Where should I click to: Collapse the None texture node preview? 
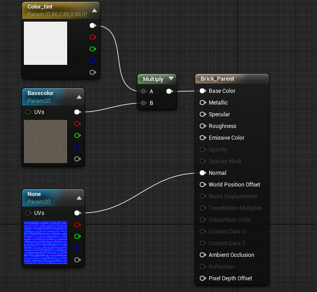click(79, 197)
